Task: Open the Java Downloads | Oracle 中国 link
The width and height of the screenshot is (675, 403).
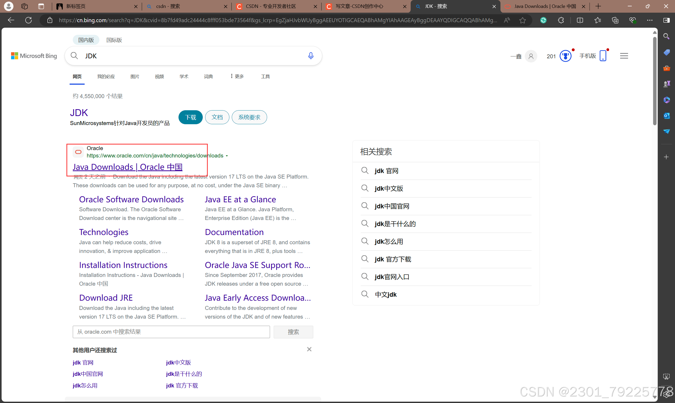Action: coord(127,167)
